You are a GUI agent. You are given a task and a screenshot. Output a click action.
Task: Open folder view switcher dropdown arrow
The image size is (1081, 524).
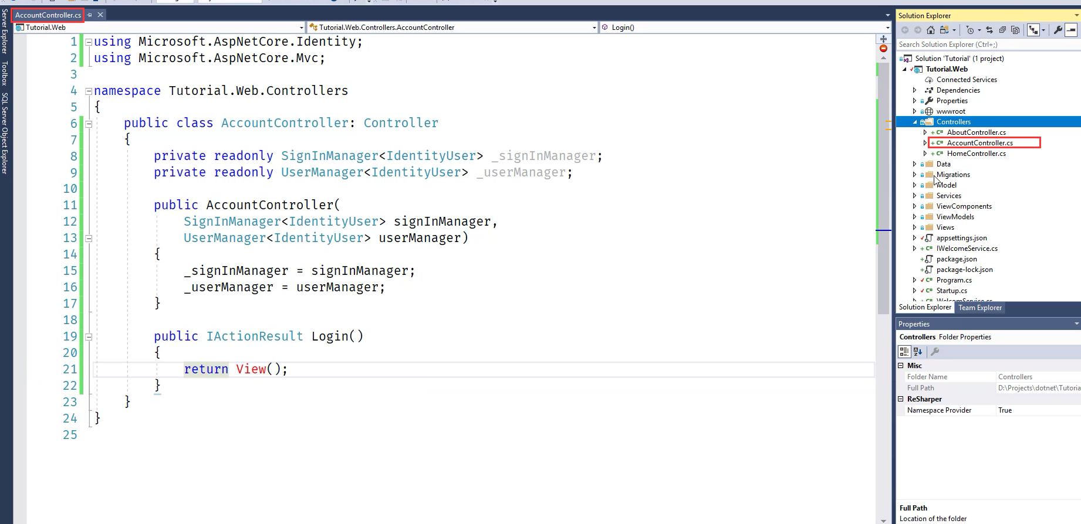pyautogui.click(x=954, y=30)
